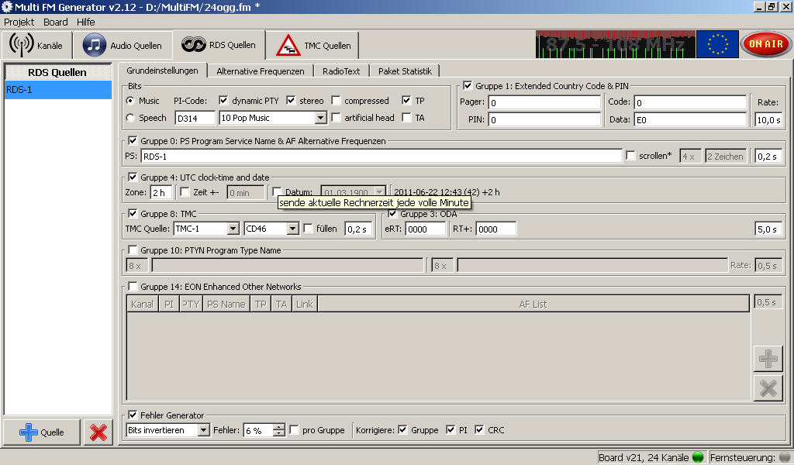The width and height of the screenshot is (794, 465).
Task: Toggle the stereo checkbox
Action: (291, 100)
